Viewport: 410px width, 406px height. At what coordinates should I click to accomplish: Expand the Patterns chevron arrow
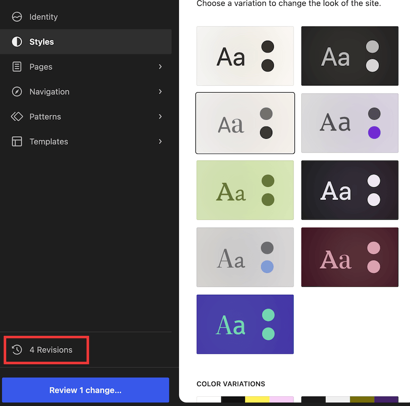pos(160,116)
